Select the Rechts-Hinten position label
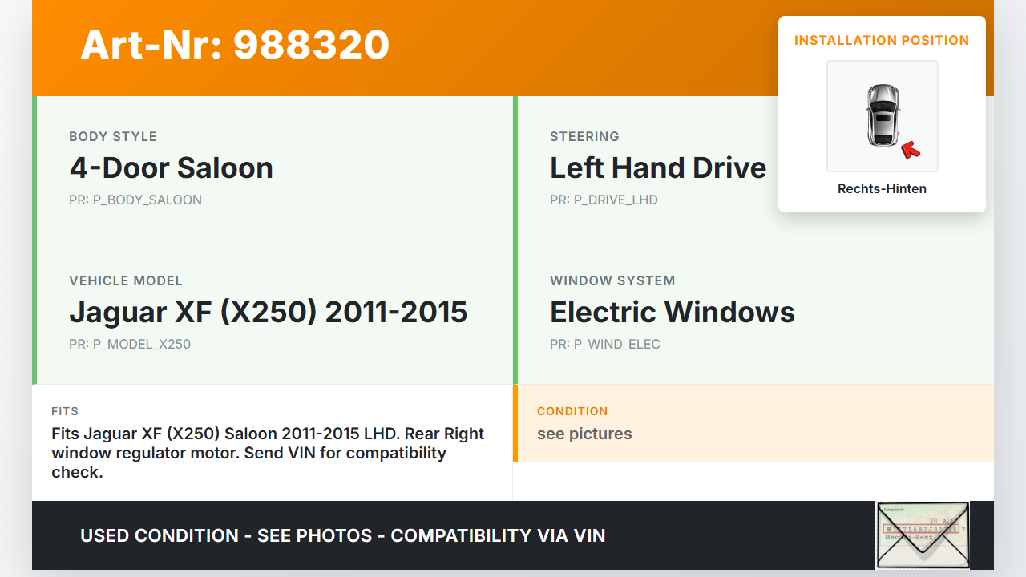 pyautogui.click(x=882, y=189)
